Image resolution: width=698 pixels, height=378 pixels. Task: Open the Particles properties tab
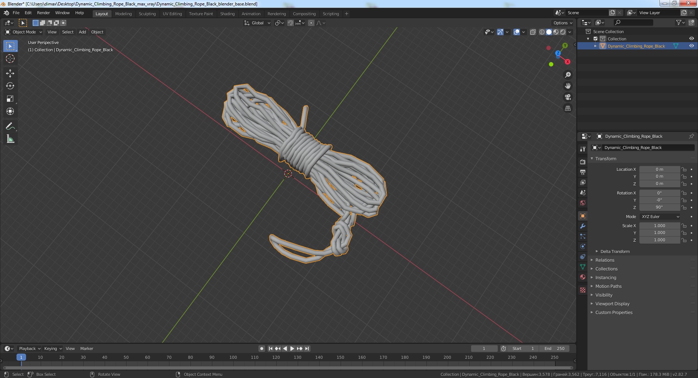[x=583, y=236]
